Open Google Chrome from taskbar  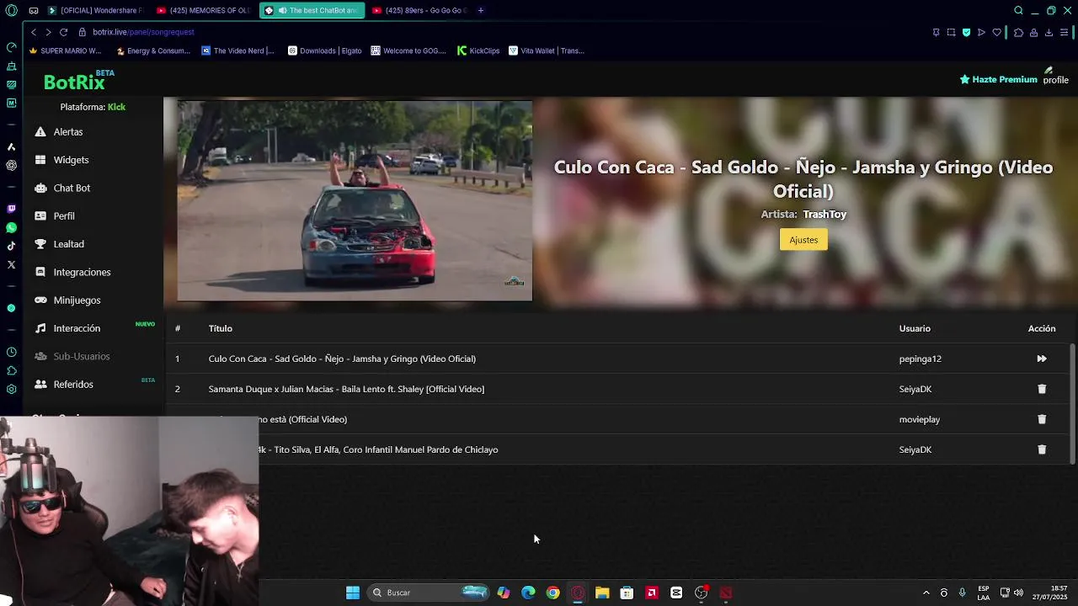tap(552, 593)
